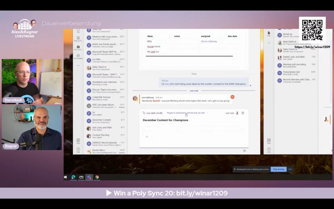
Task: Click the editor avatar beside Just now
Action: (237, 113)
